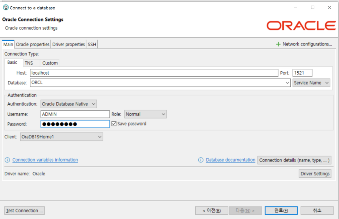Expand the Database ORCL combo box arrow
The image size is (339, 219).
pyautogui.click(x=287, y=83)
